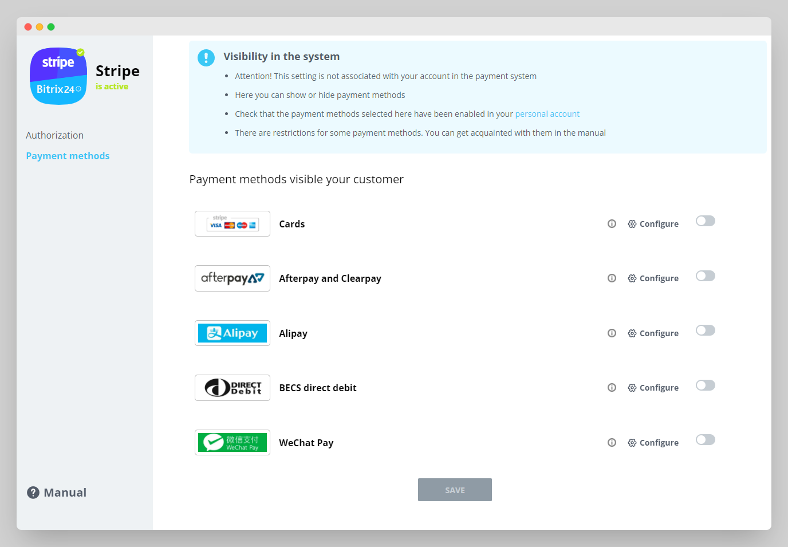Image resolution: width=788 pixels, height=547 pixels.
Task: Click the Stripe Bitrix24 app logo
Action: pos(58,76)
